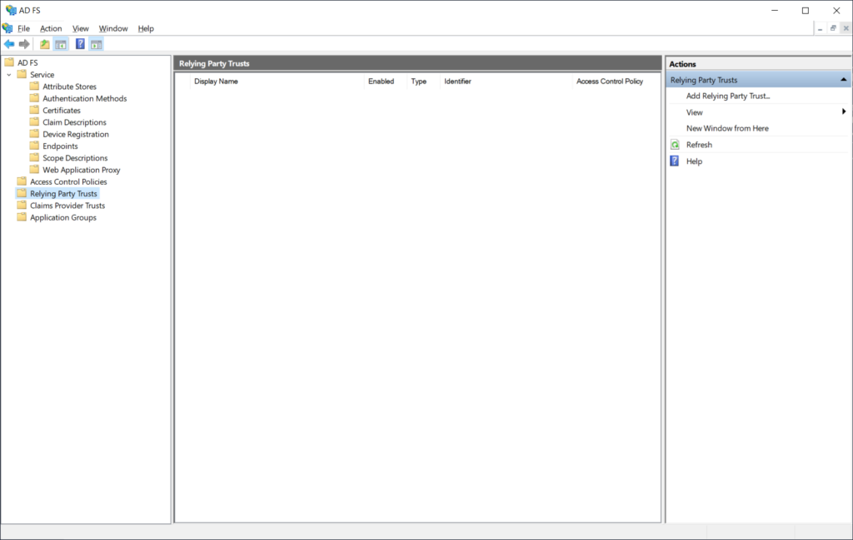Click the Attribute Stores folder icon
This screenshot has height=540, width=853.
34,86
